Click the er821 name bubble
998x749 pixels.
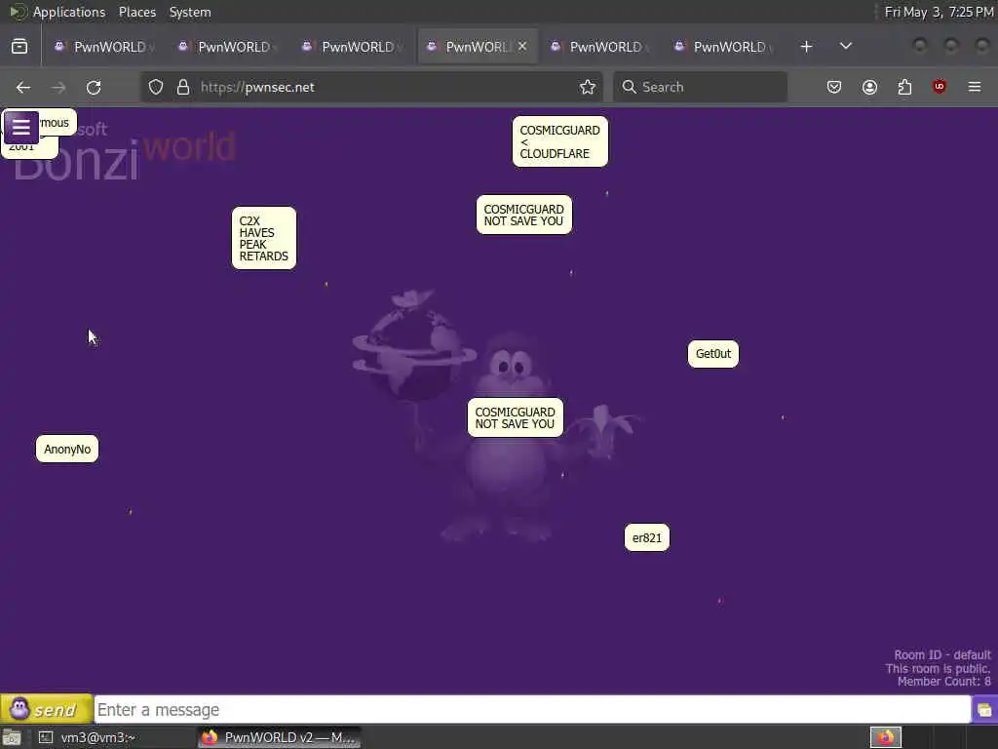pyautogui.click(x=647, y=537)
